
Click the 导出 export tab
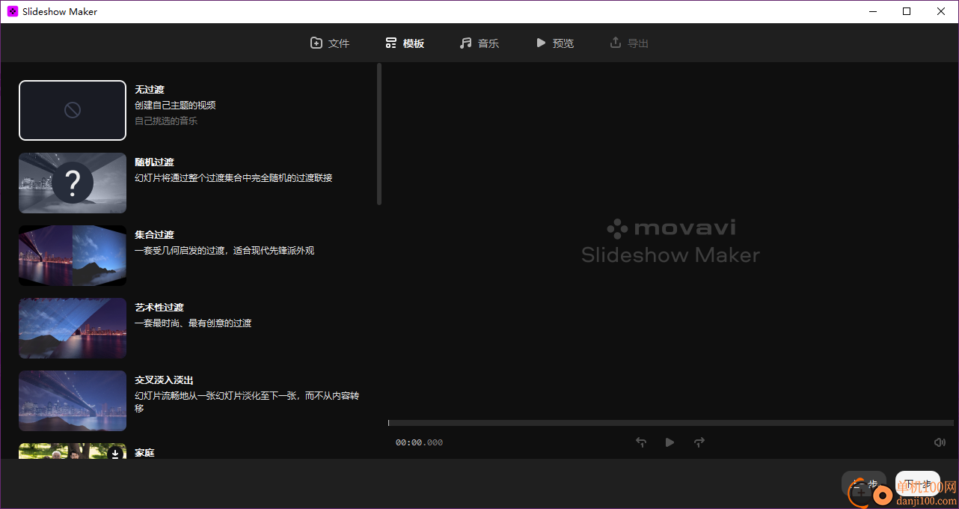(629, 43)
